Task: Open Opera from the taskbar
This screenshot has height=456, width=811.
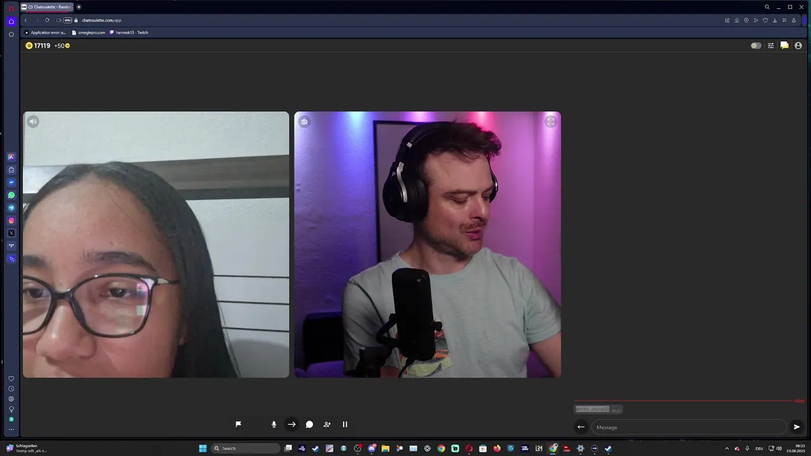Action: click(469, 448)
